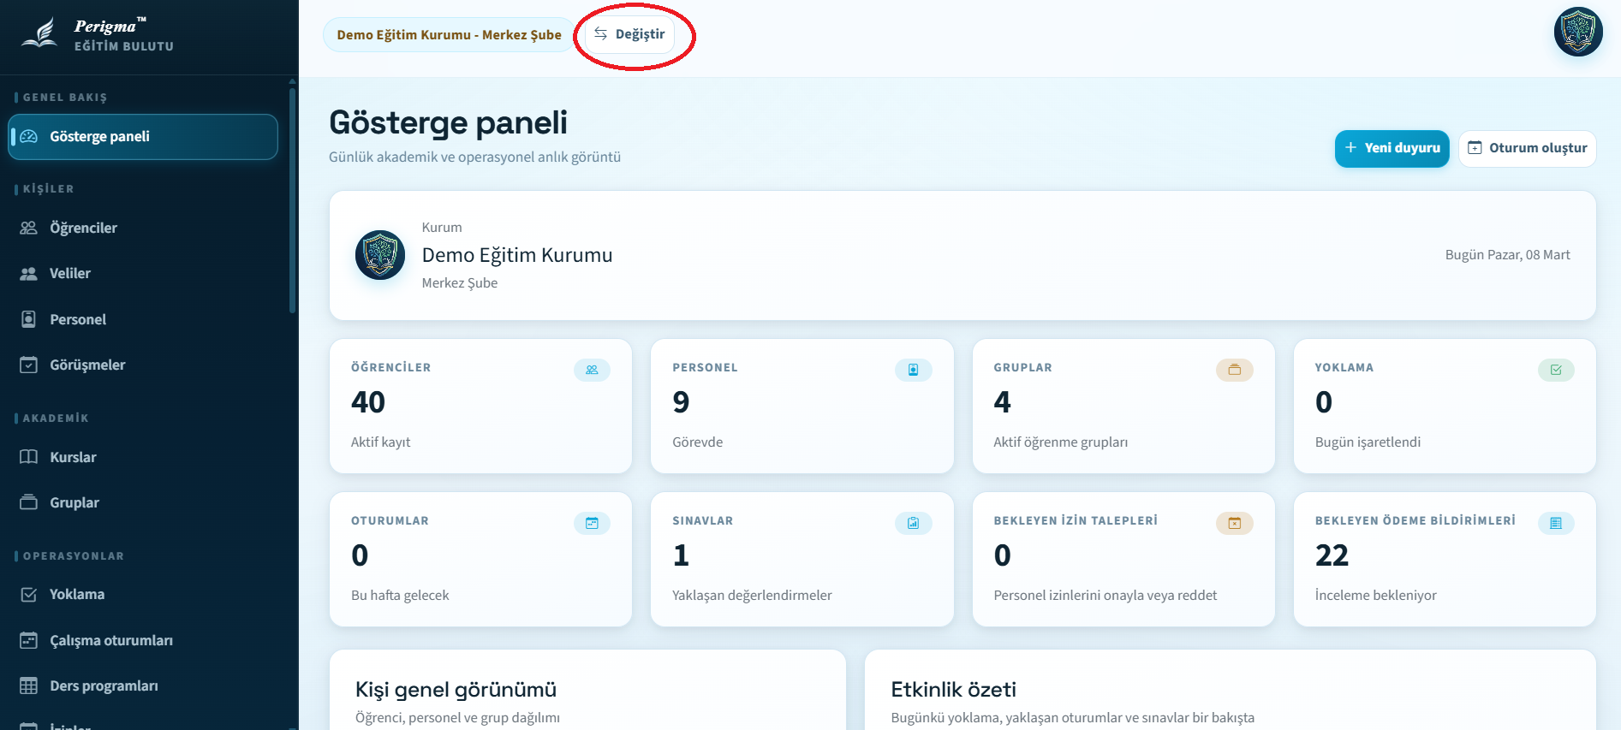The image size is (1621, 730).
Task: Click the calendar icon on Oturumlar card
Action: pyautogui.click(x=592, y=523)
